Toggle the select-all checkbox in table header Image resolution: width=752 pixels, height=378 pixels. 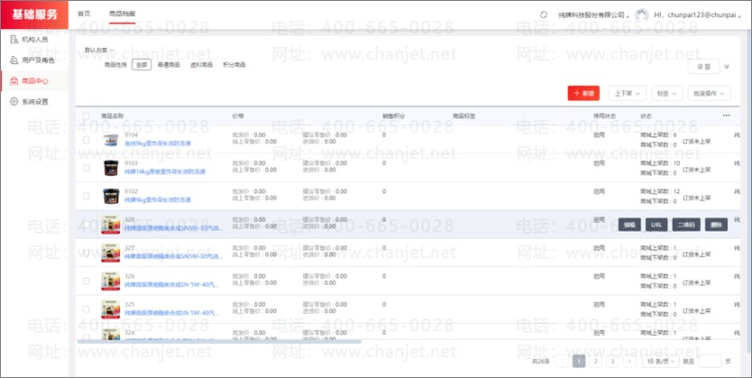click(x=87, y=115)
